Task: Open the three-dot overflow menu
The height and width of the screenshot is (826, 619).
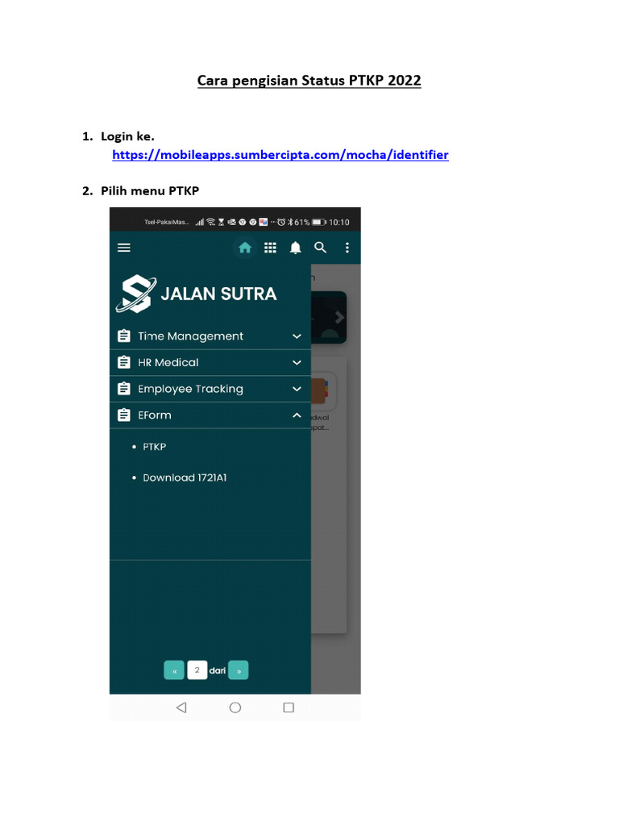Action: point(347,248)
